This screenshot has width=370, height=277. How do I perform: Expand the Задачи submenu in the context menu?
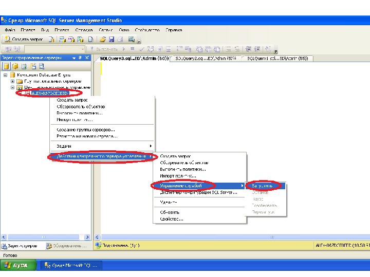click(x=102, y=146)
